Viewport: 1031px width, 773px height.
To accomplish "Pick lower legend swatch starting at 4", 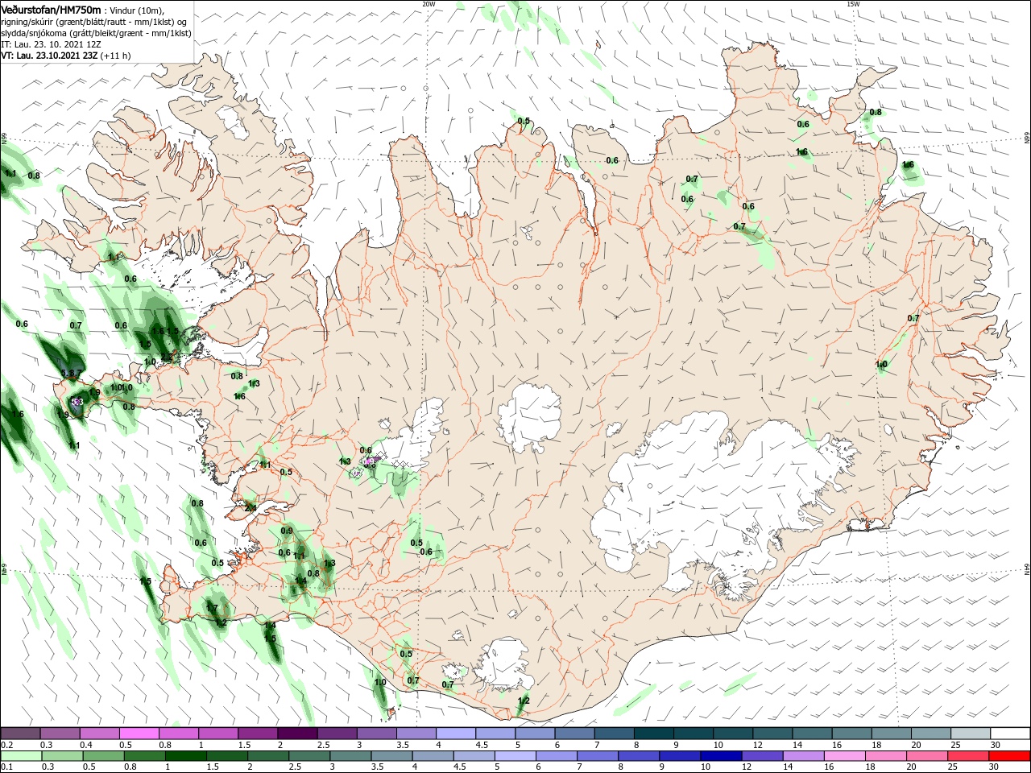I will click(433, 756).
